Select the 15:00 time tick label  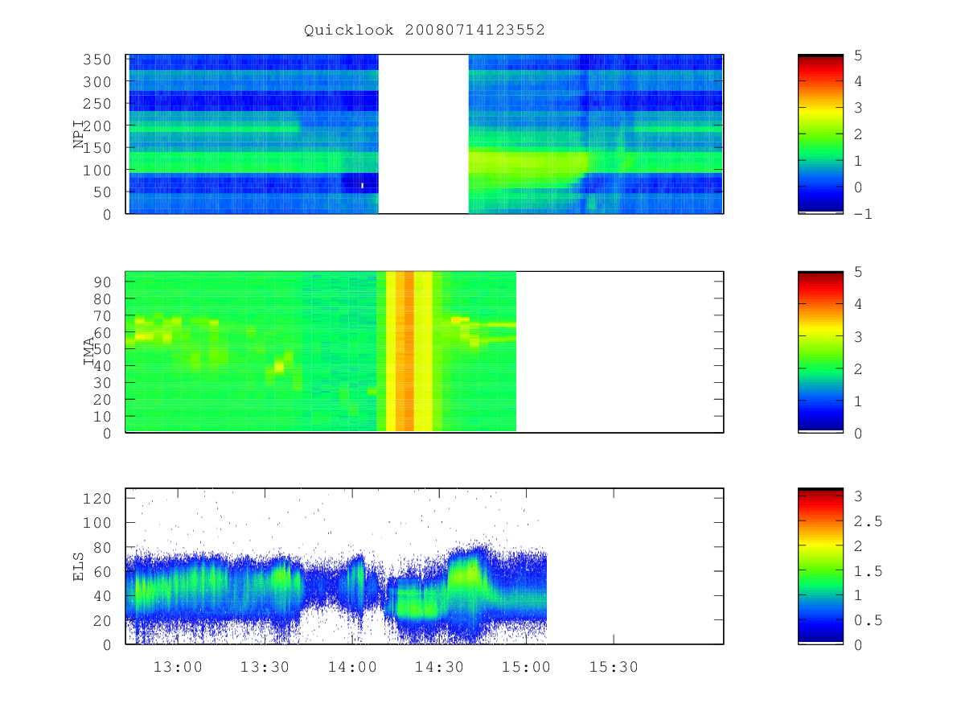click(x=527, y=667)
